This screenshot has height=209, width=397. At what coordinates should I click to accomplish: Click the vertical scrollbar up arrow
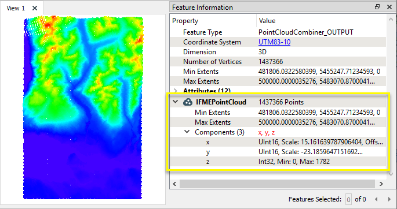[x=391, y=19]
